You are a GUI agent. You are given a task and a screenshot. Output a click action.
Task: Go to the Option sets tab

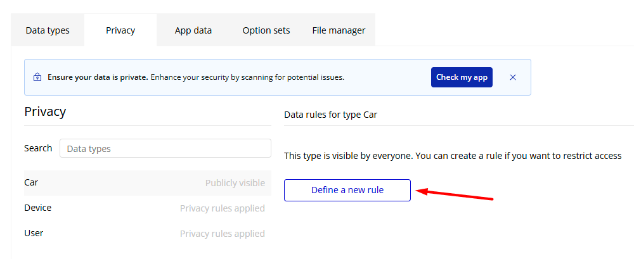point(266,30)
